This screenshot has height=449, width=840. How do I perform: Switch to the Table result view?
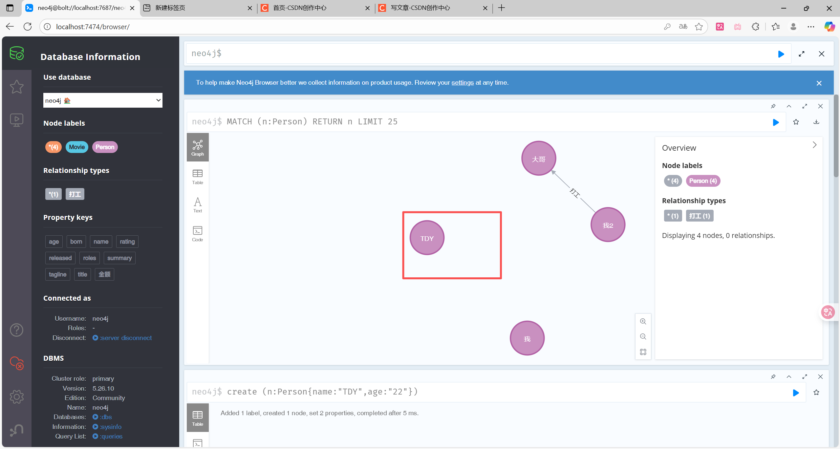click(197, 177)
